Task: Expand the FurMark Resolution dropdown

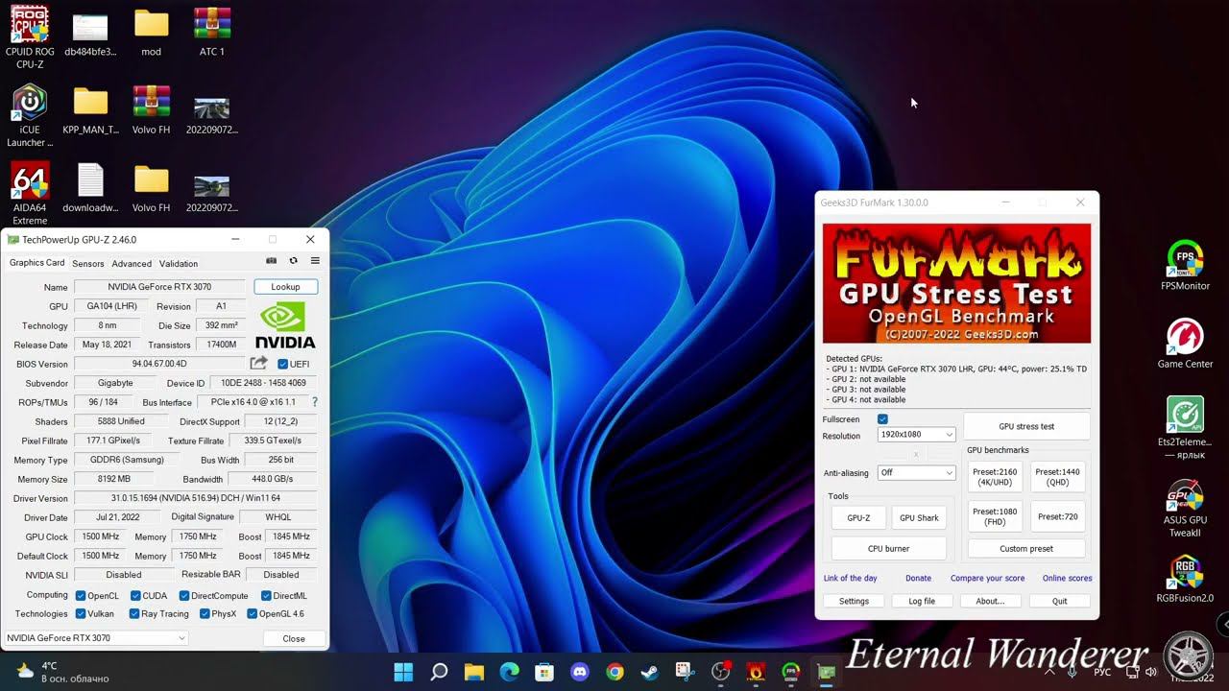Action: [916, 435]
